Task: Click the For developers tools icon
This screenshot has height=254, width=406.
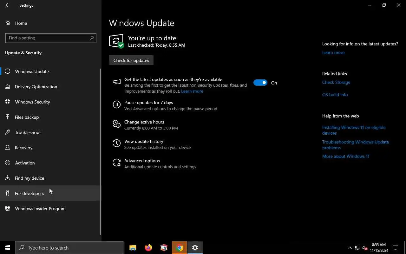Action: tap(8, 193)
